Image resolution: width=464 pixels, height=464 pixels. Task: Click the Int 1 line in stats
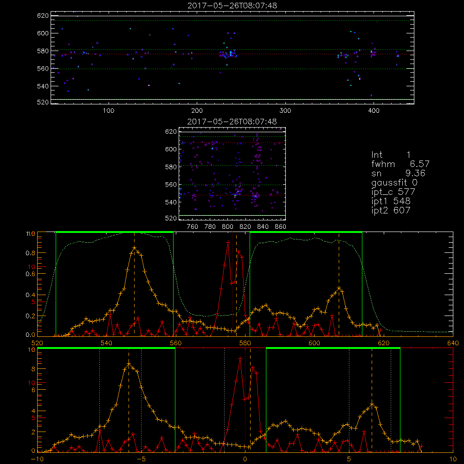[x=391, y=155]
